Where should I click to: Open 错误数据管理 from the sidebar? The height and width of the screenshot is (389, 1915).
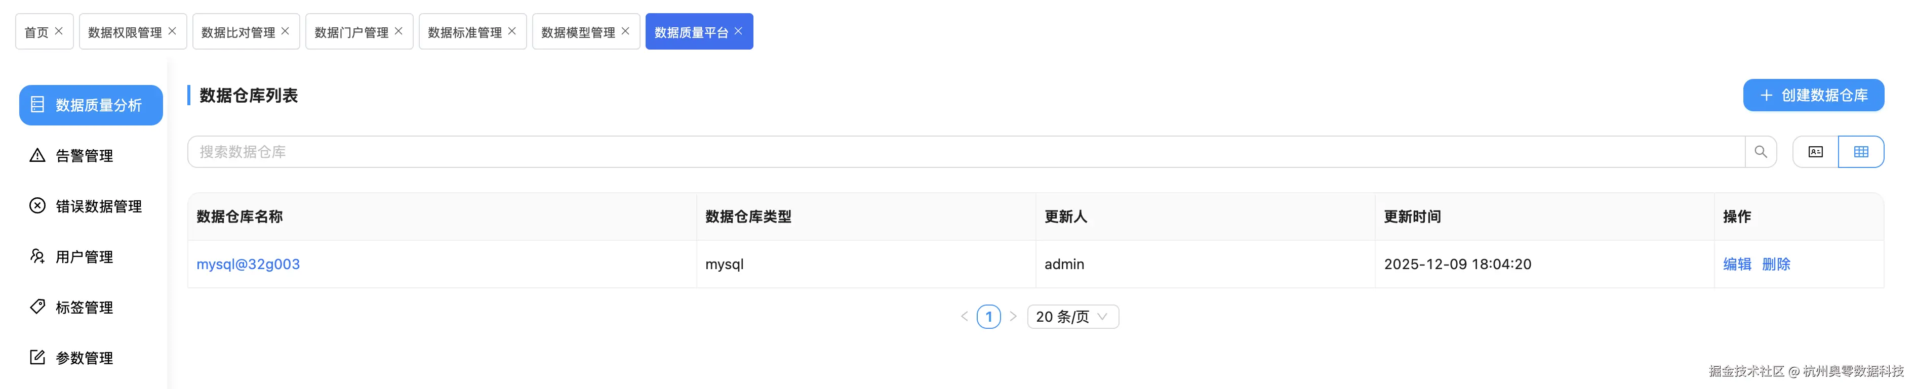(98, 206)
